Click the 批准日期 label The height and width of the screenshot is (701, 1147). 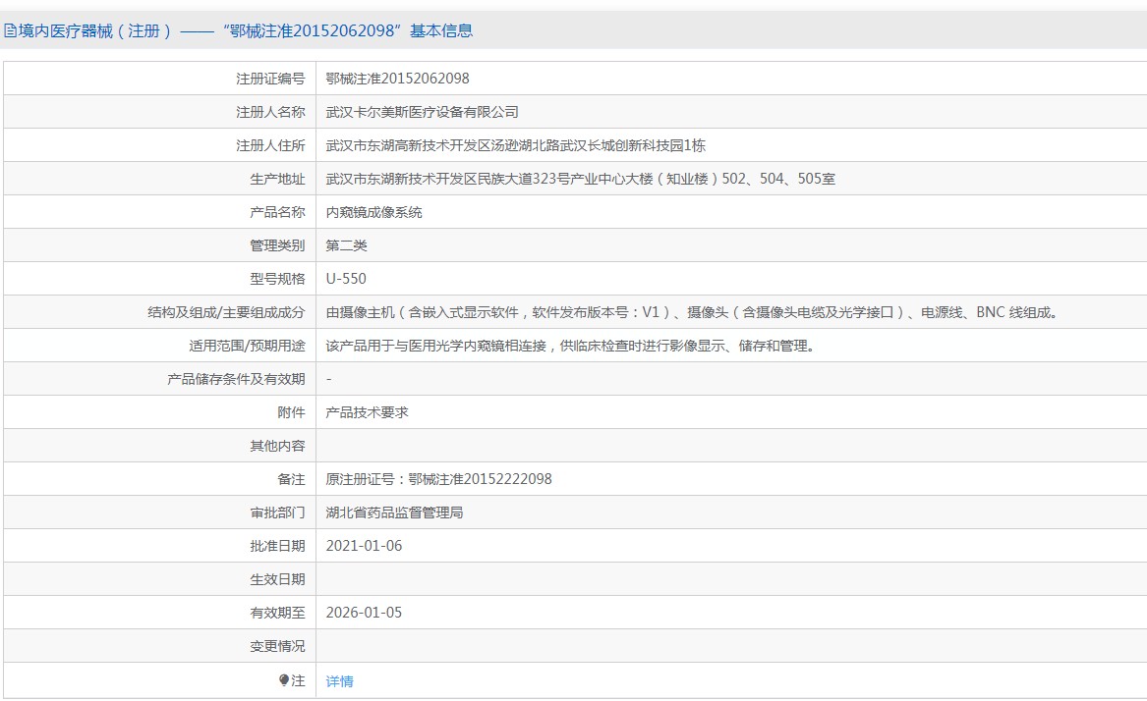[277, 546]
